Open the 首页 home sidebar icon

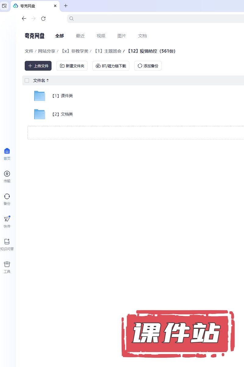pyautogui.click(x=7, y=151)
